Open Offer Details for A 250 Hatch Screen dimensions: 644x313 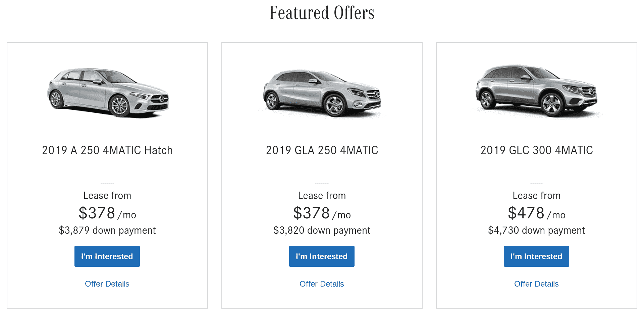pos(107,284)
